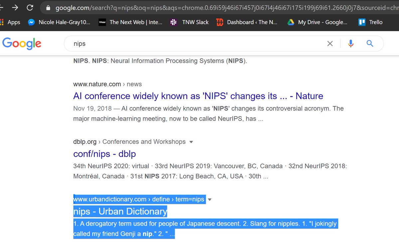Click the padlock site info icon

pos(48,8)
